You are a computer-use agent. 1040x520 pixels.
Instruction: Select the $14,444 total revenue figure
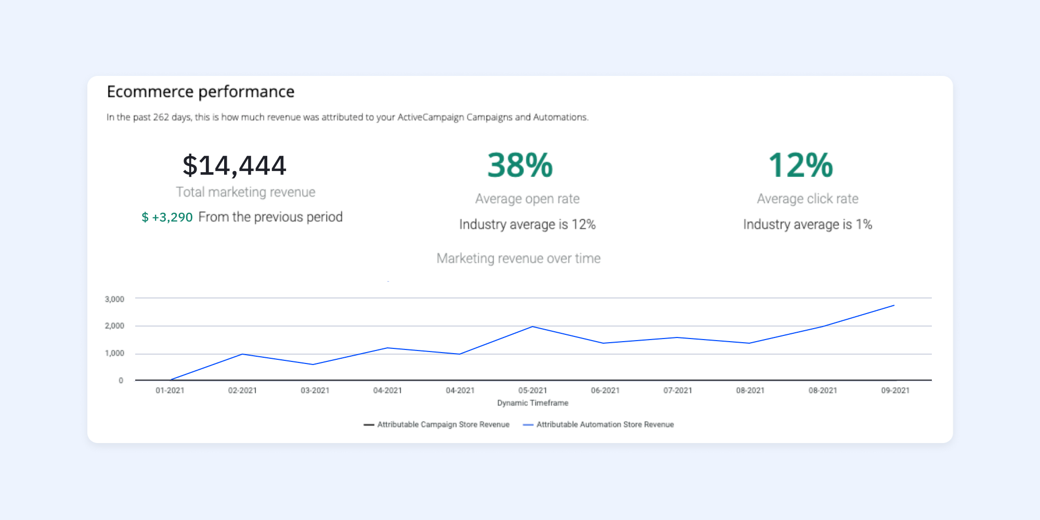[x=235, y=166]
